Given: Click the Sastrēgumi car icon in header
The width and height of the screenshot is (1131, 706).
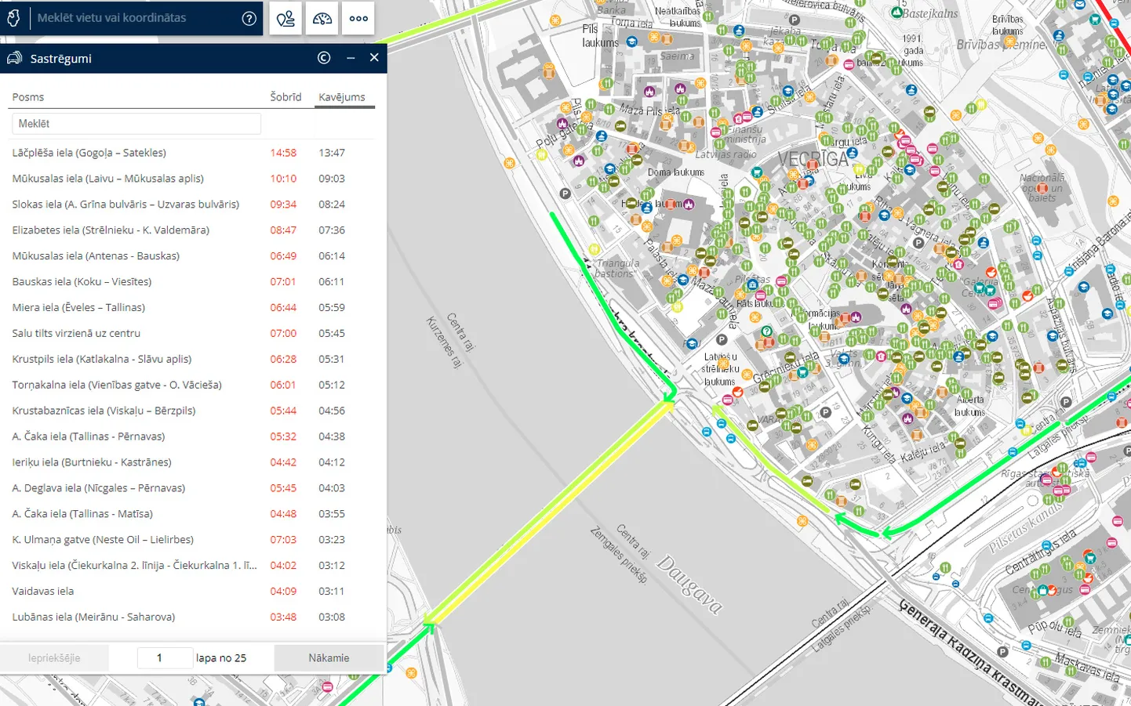Looking at the screenshot, I should 14,58.
